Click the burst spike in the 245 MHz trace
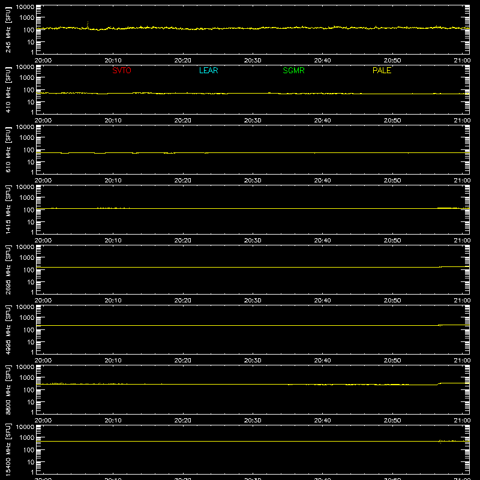This screenshot has width=480, height=480. coord(88,25)
